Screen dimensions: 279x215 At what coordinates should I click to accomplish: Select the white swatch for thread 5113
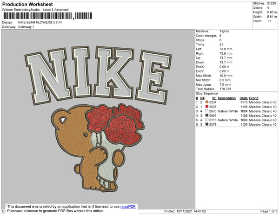pos(207,120)
